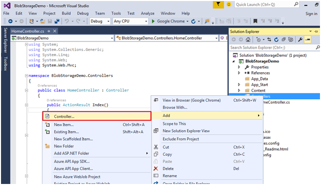Open the Build menu
The width and height of the screenshot is (321, 185).
(x=66, y=13)
